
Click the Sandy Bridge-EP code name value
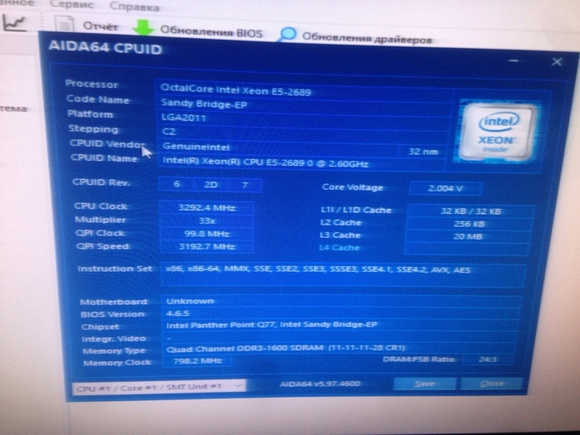tap(204, 104)
